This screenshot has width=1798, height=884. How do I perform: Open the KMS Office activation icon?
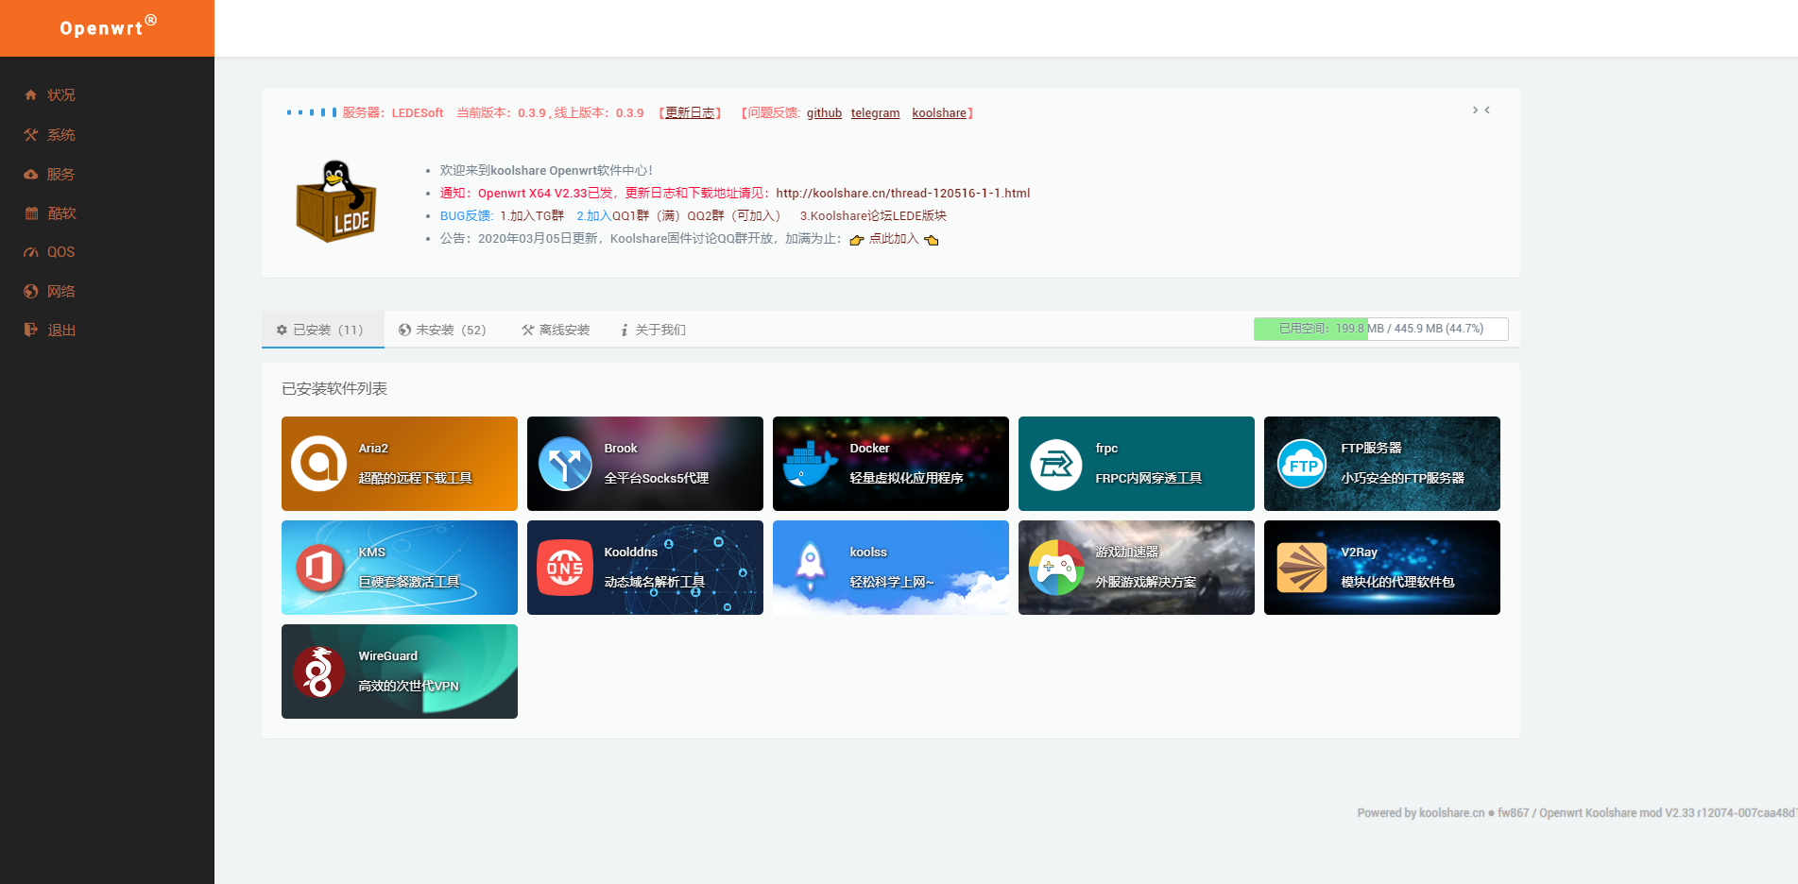tap(319, 568)
